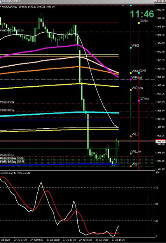Click the current price tag 1948.88
Image resolution: width=166 pixels, height=243 pixels.
pos(160,142)
